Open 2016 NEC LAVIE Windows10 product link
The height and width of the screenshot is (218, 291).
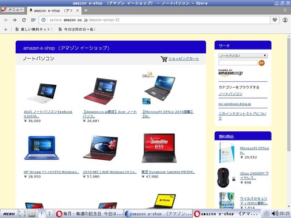pos(110,172)
